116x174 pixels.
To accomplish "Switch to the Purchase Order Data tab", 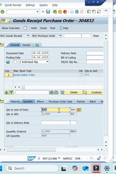I will [60, 101].
